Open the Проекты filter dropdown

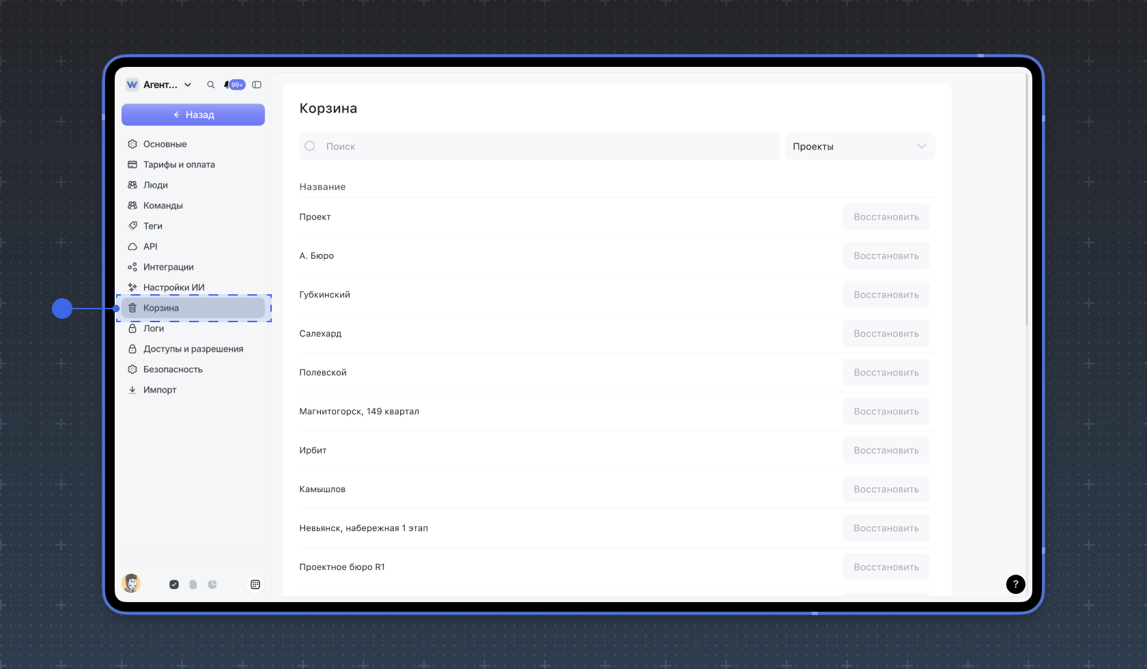(x=860, y=146)
